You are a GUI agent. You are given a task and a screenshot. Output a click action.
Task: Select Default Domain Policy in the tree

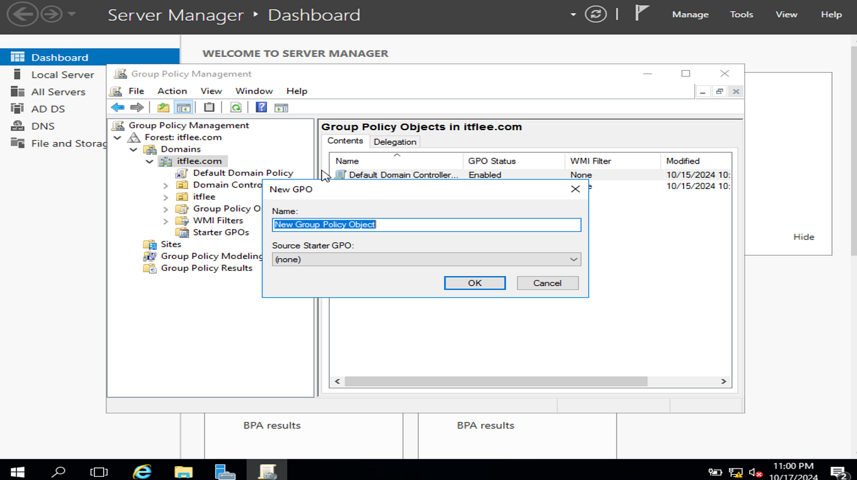pos(243,172)
